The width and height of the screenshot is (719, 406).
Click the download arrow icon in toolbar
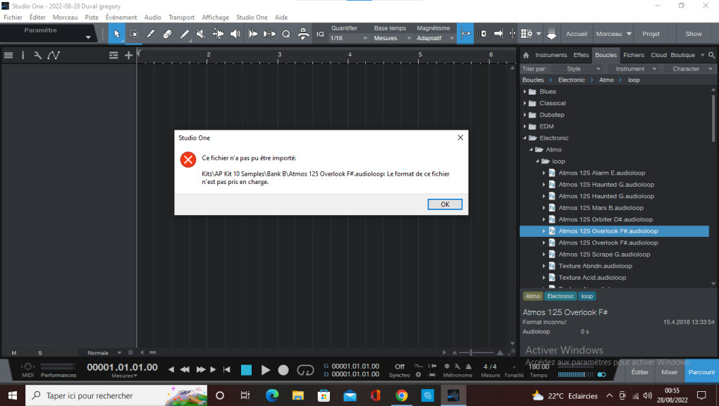click(552, 34)
